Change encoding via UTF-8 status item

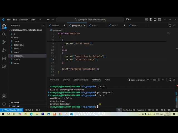pos(151,110)
